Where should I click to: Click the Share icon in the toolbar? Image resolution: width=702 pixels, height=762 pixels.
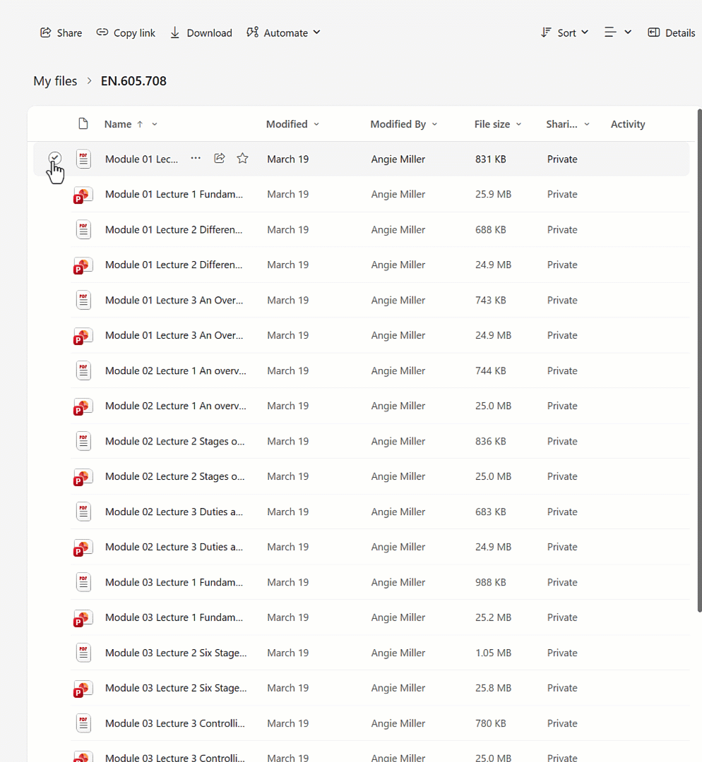click(46, 32)
